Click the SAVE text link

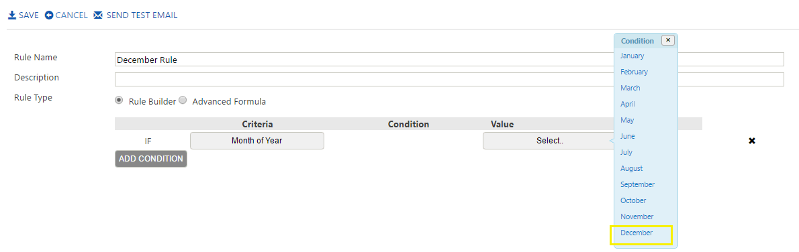[28, 15]
